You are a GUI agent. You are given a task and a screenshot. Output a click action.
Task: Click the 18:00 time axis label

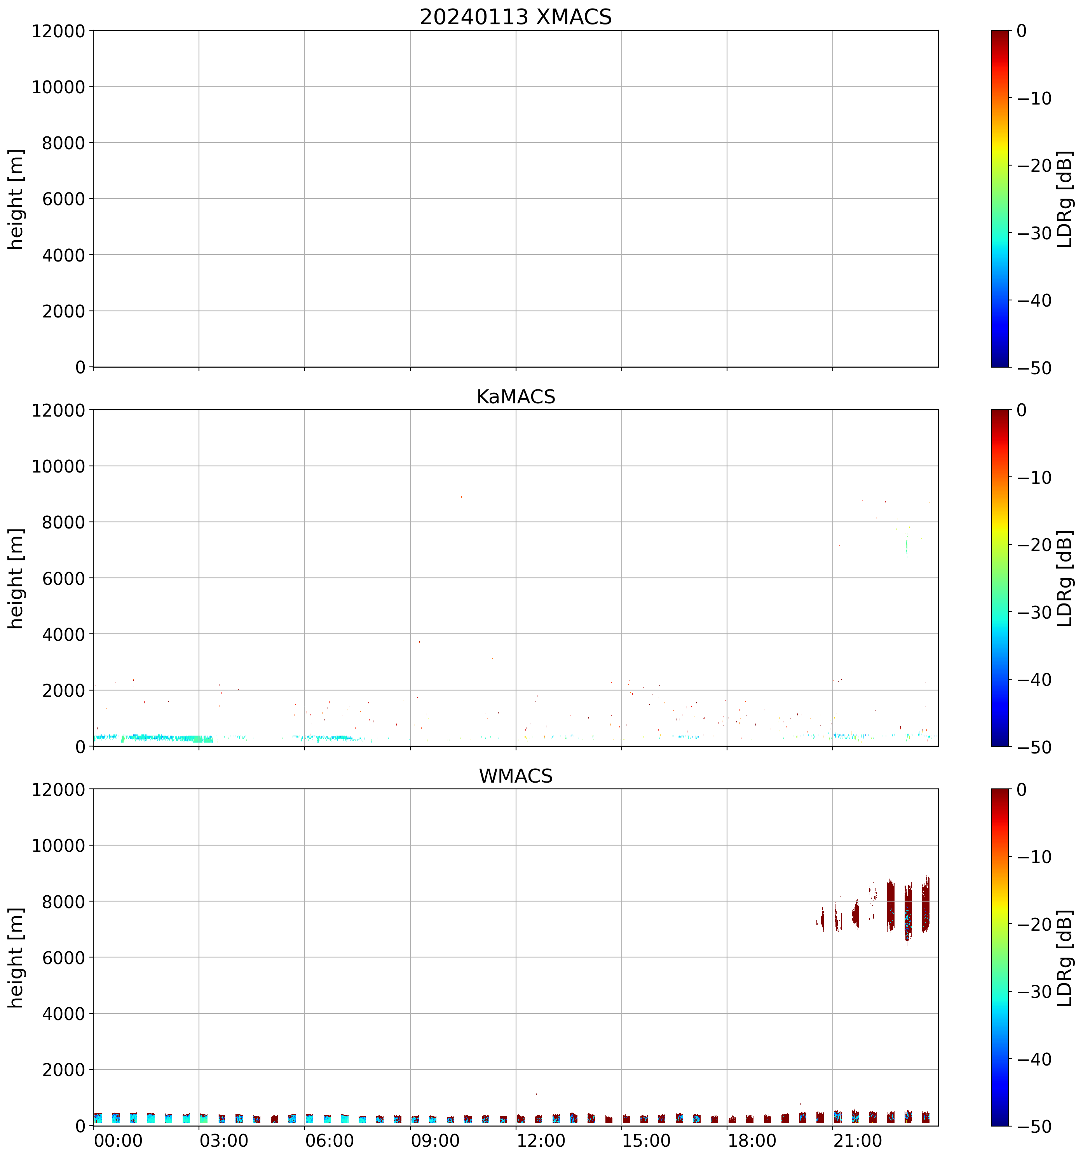point(752,1141)
